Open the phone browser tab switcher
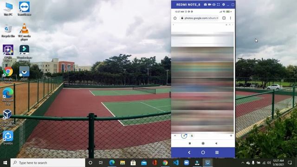Image resolution: width=297 pixels, height=167 pixels. (x=224, y=18)
